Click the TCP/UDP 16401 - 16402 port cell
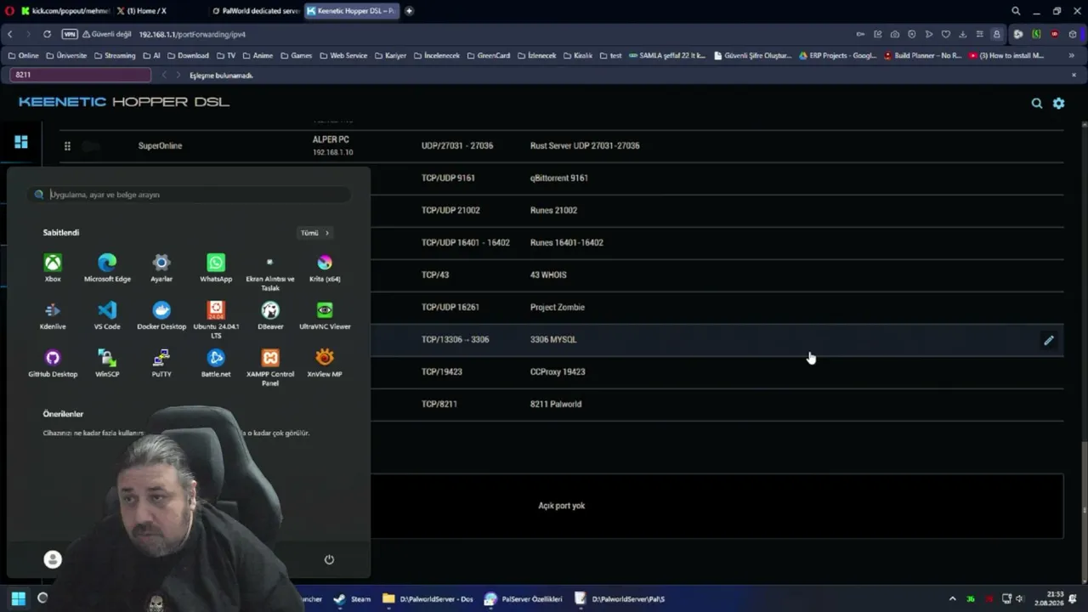This screenshot has height=612, width=1088. (466, 243)
